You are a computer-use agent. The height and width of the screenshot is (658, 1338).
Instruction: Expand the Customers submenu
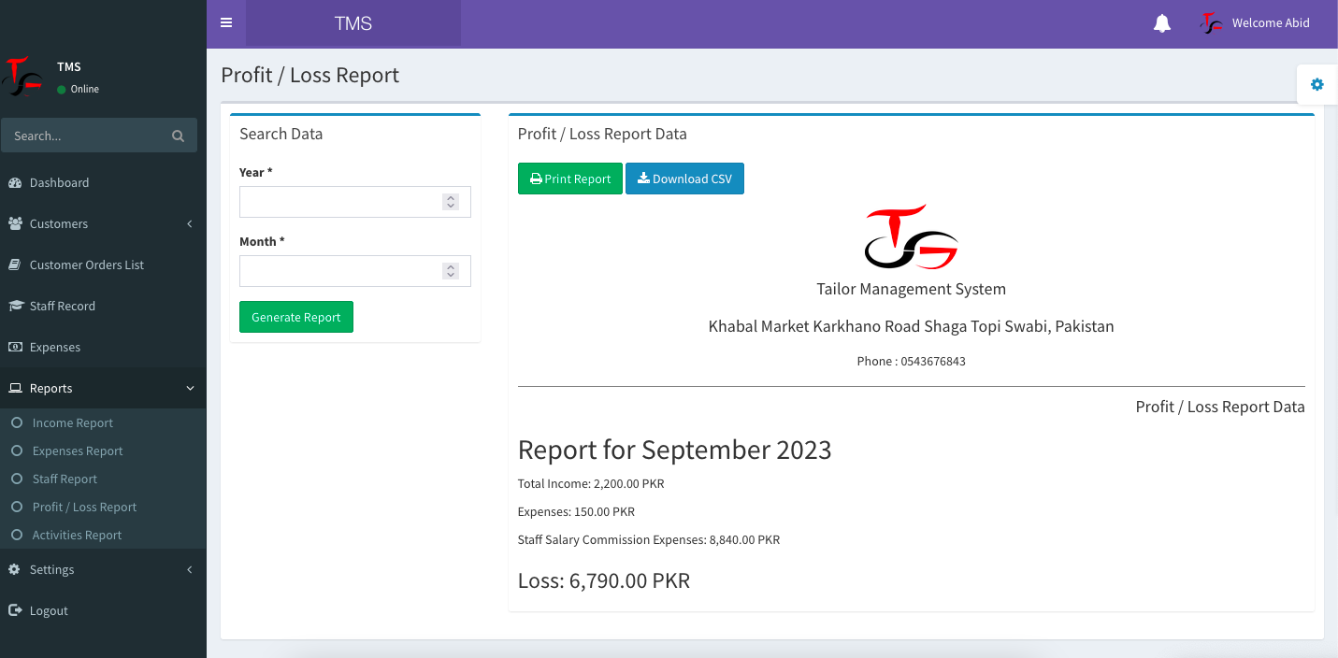click(x=59, y=223)
